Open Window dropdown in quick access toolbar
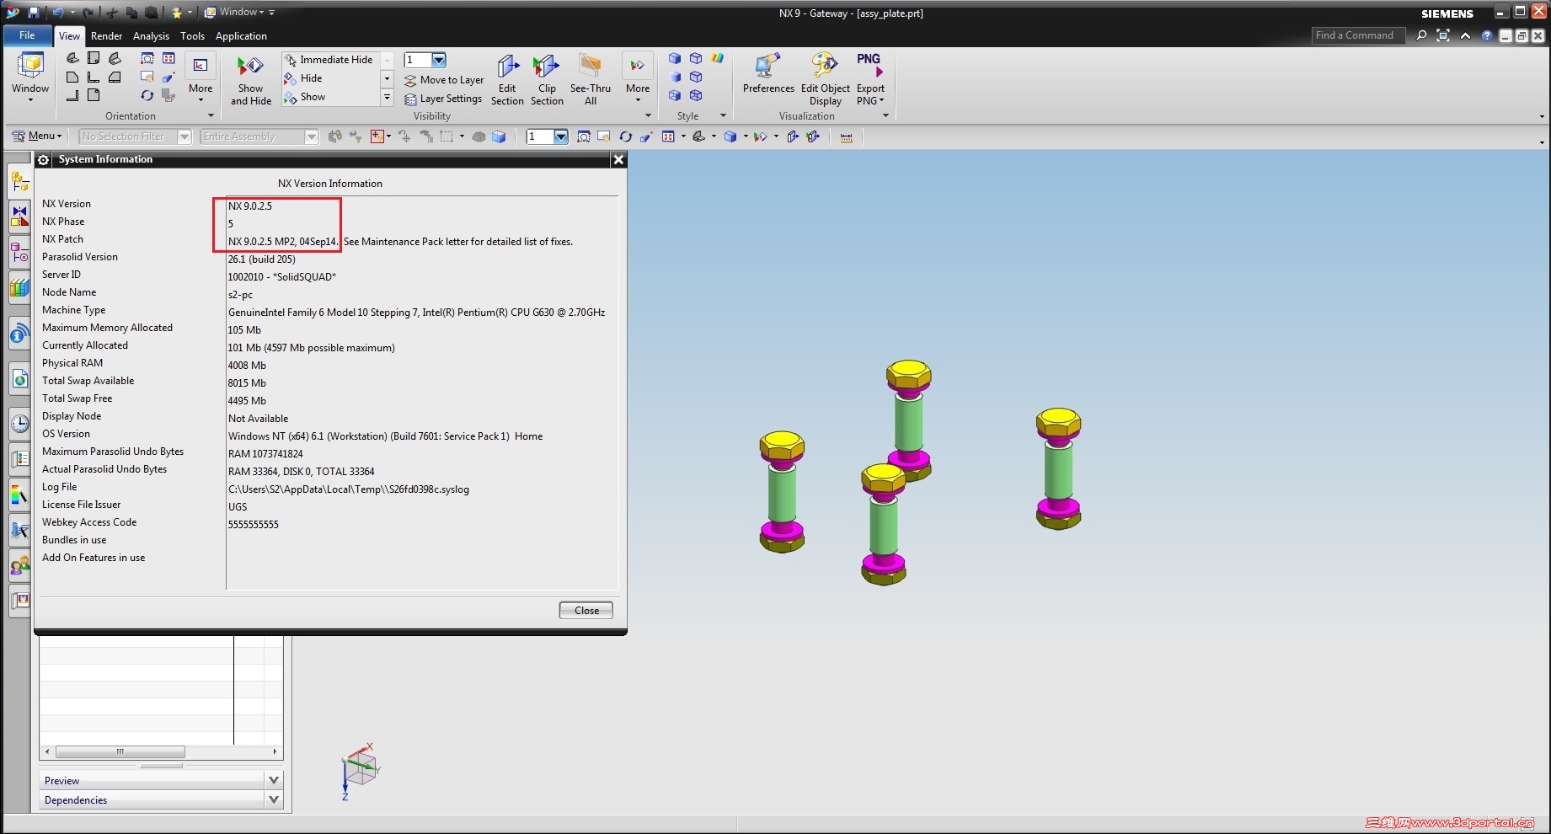This screenshot has height=834, width=1551. pos(235,12)
